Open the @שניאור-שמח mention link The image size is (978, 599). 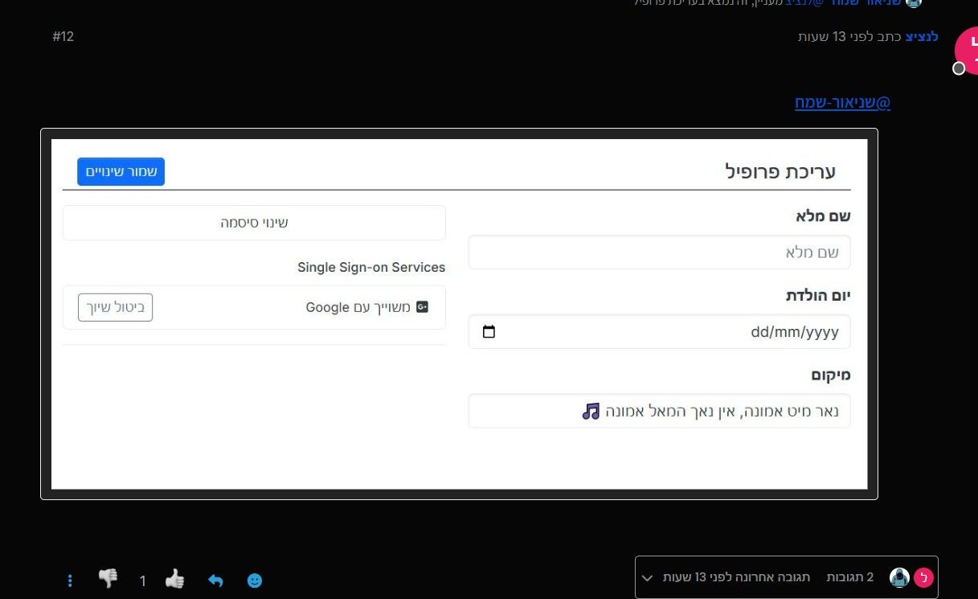[x=843, y=103]
